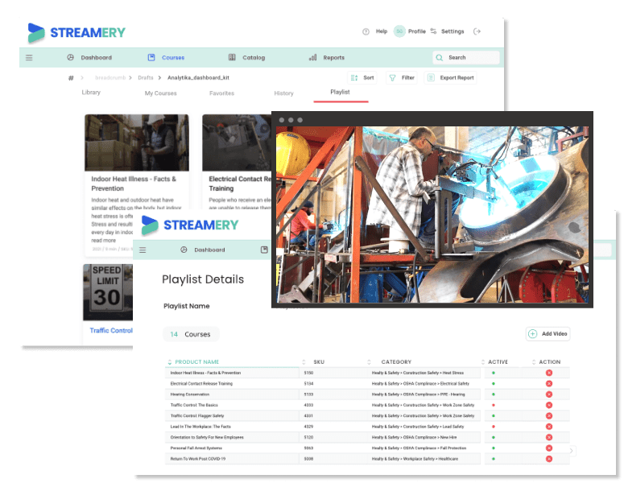Sort table by PRODUCT NAME column arrows
The width and height of the screenshot is (624, 483).
tap(170, 362)
